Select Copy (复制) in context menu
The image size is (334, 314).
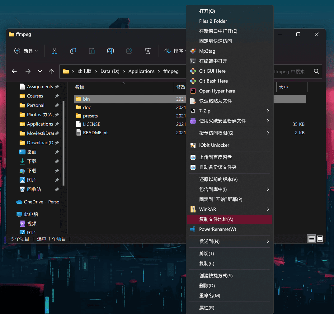(x=230, y=264)
